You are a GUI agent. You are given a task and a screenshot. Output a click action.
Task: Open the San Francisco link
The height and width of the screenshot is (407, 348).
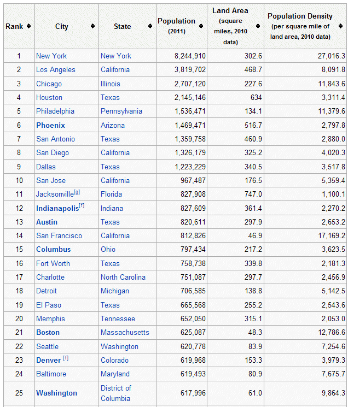coord(59,235)
